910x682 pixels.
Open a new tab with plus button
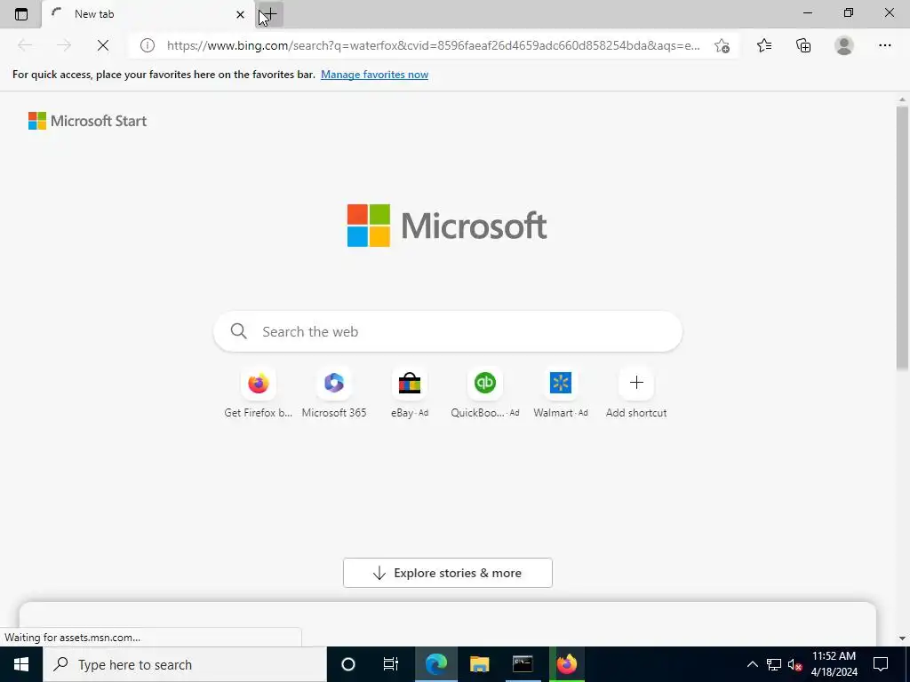(270, 14)
